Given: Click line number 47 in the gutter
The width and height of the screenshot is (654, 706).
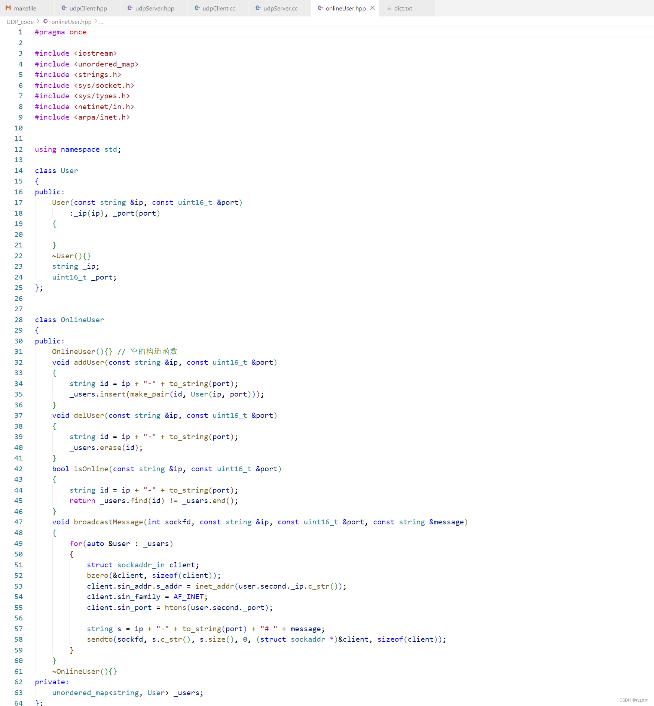Looking at the screenshot, I should [18, 522].
